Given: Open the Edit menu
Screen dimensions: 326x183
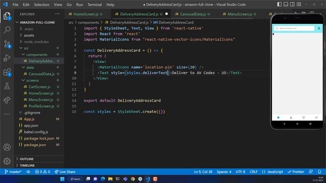Looking at the screenshot, I should click(26, 5).
